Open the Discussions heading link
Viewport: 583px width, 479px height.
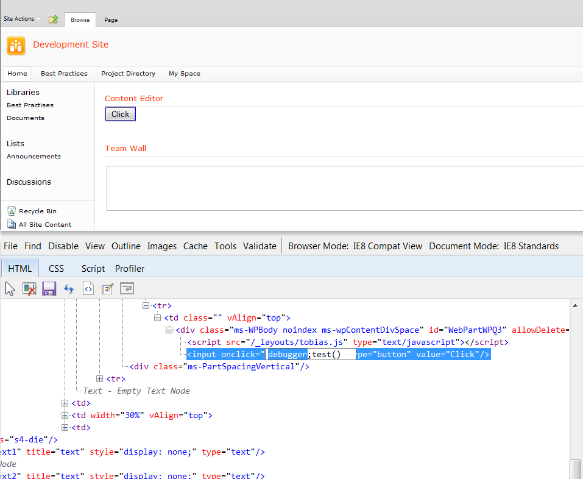[29, 182]
